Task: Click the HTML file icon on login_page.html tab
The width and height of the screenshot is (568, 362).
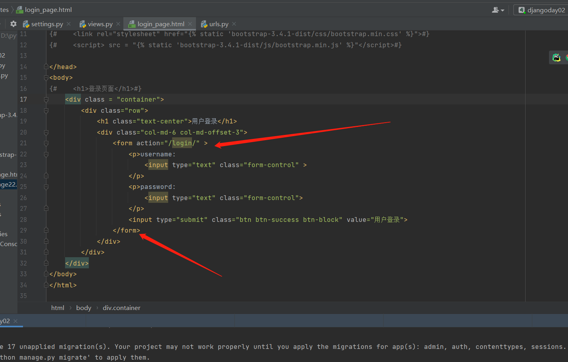Action: (x=132, y=24)
